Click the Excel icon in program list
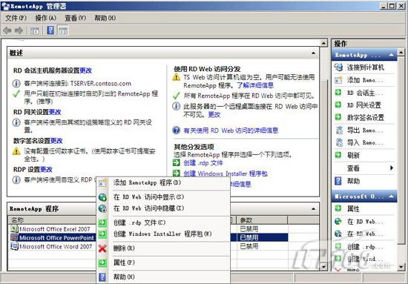 click(14, 229)
